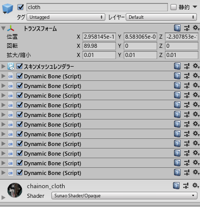Disable the first Dynamic Bone (Script) checkbox

pyautogui.click(x=20, y=76)
